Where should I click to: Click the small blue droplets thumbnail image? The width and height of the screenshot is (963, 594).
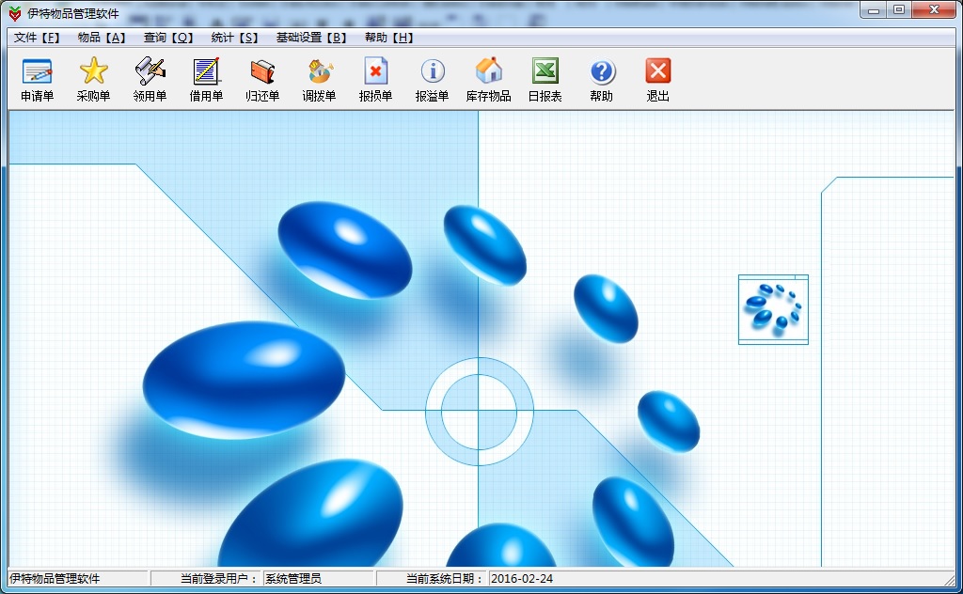click(x=773, y=310)
